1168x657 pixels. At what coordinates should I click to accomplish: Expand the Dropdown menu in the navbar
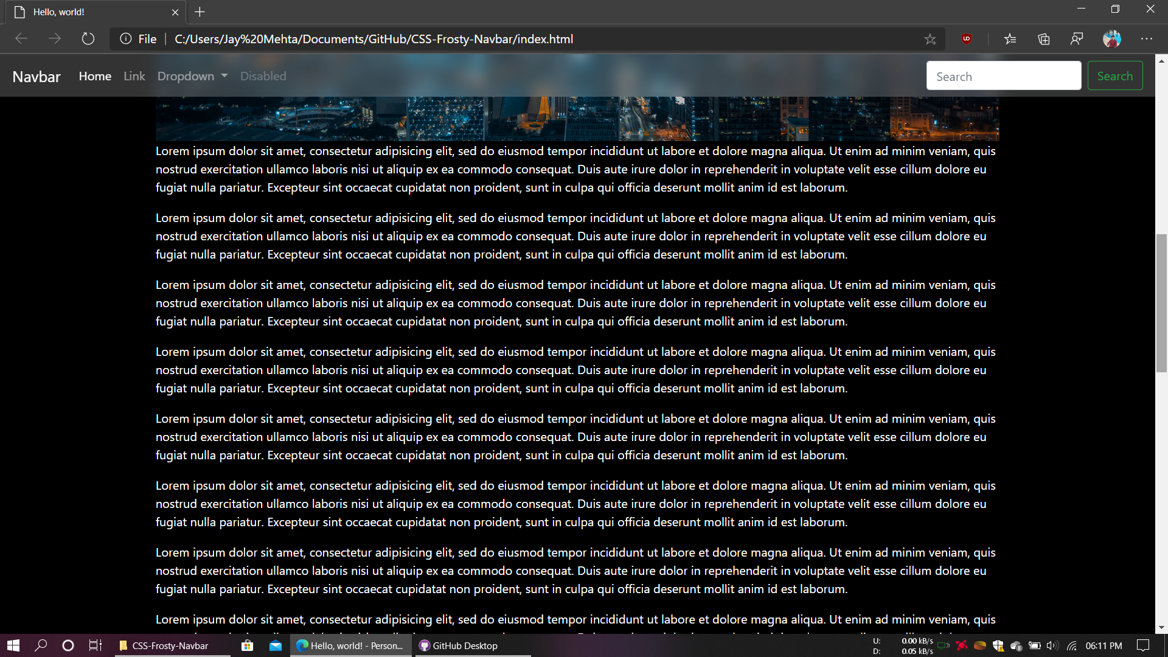192,76
